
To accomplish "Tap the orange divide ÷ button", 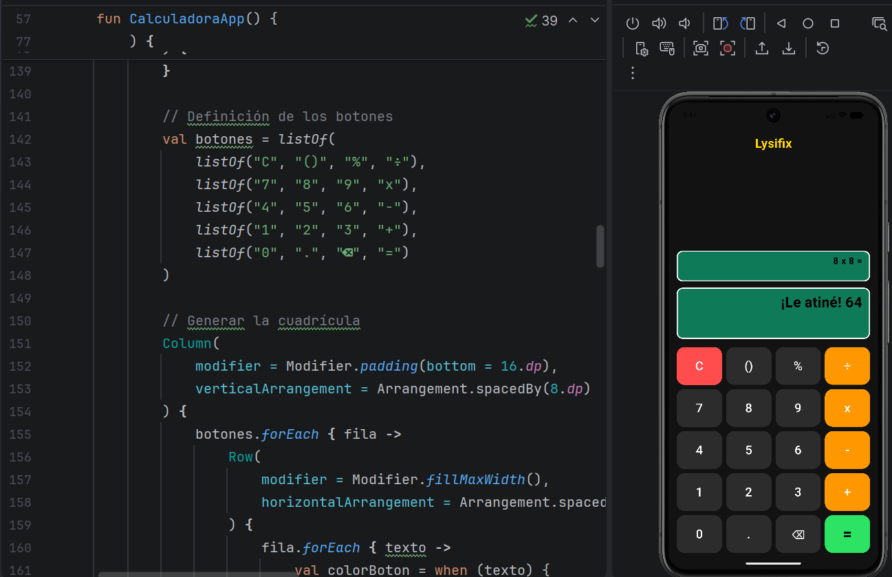I will (847, 366).
